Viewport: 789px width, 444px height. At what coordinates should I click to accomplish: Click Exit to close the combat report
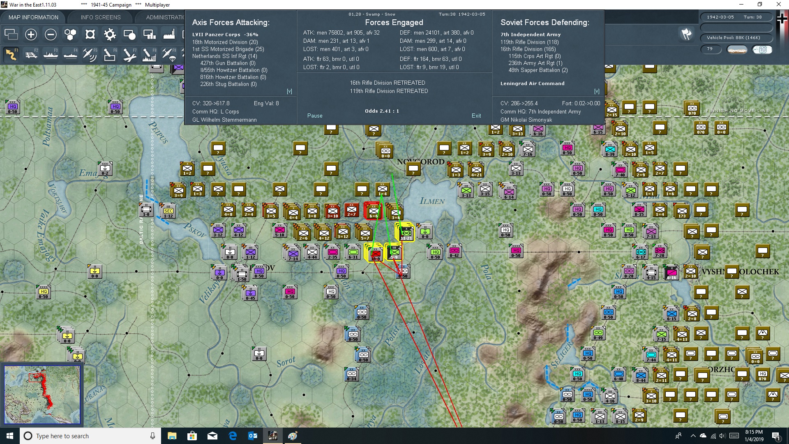point(476,116)
